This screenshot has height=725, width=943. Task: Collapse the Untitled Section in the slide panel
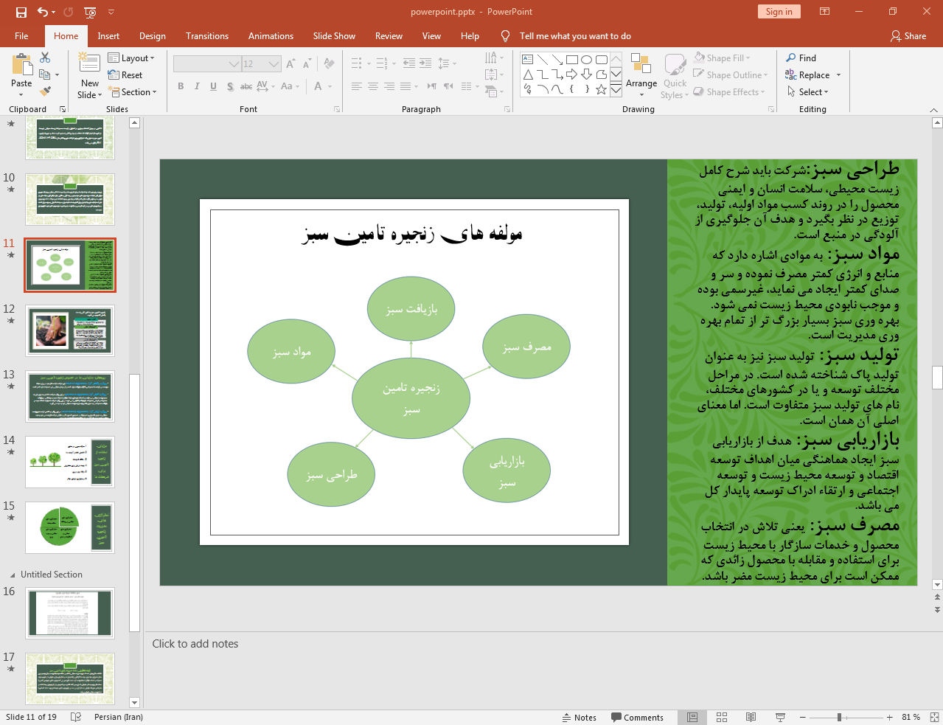coord(12,575)
